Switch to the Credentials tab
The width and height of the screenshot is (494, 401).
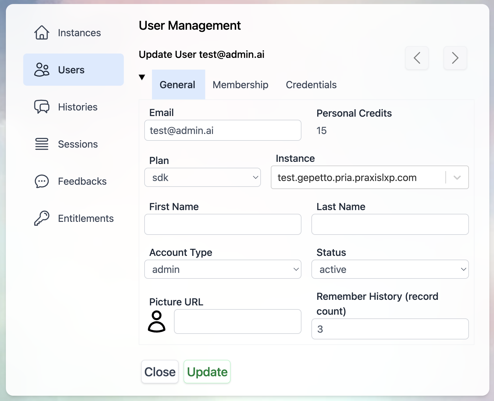coord(311,84)
